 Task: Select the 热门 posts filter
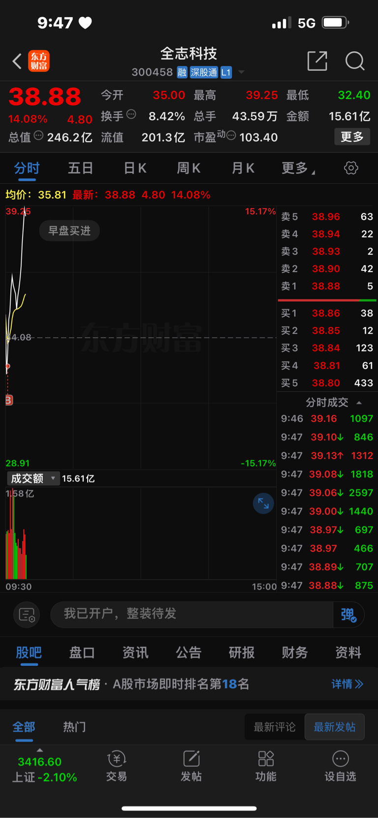tap(74, 727)
